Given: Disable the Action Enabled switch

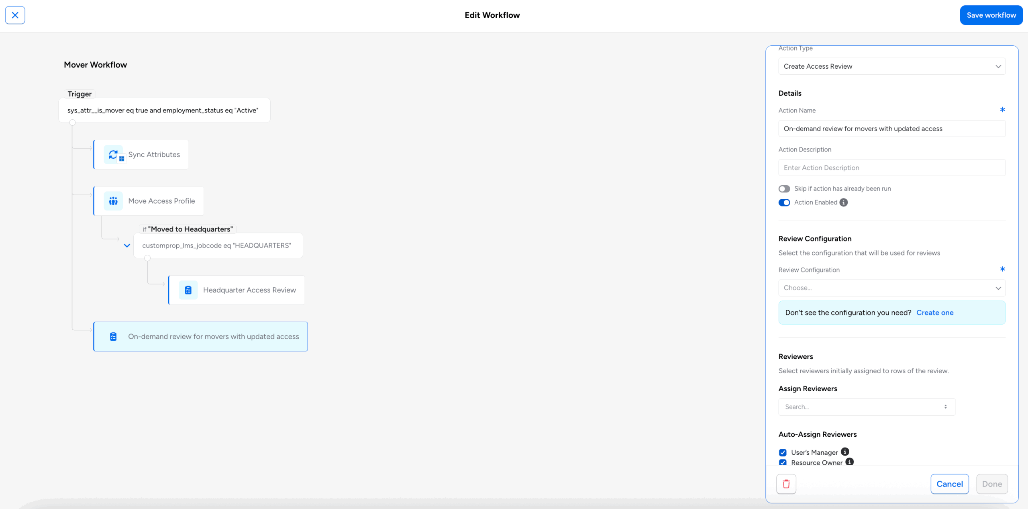Looking at the screenshot, I should (x=784, y=202).
